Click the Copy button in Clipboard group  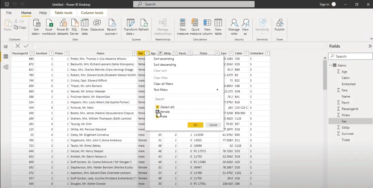[x=20, y=27]
